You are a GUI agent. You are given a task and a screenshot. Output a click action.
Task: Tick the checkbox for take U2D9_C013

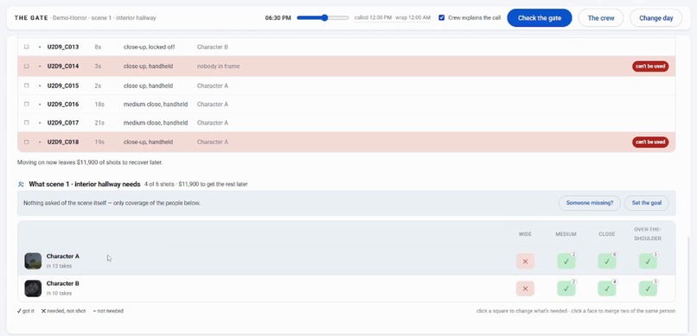[x=26, y=47]
